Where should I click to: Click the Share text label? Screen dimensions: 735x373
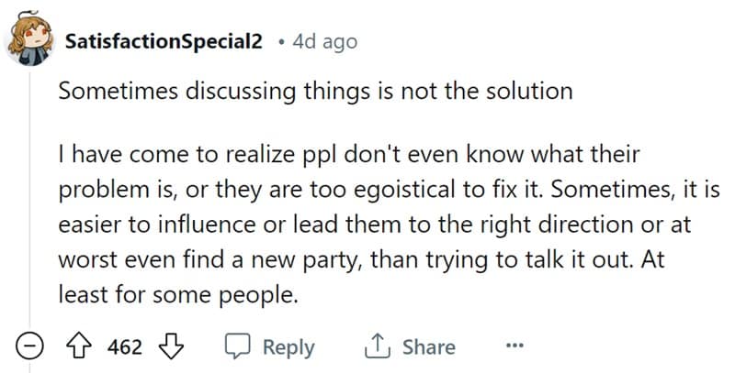click(x=428, y=347)
